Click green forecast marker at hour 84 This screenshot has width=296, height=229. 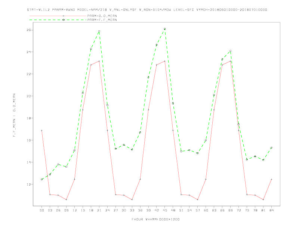[271, 148]
